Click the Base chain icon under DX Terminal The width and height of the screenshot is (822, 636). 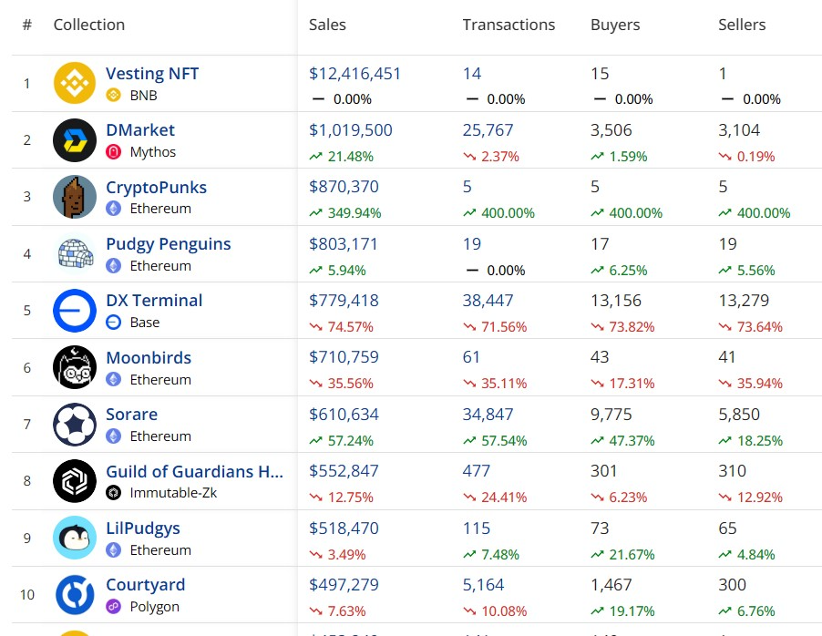coord(113,322)
